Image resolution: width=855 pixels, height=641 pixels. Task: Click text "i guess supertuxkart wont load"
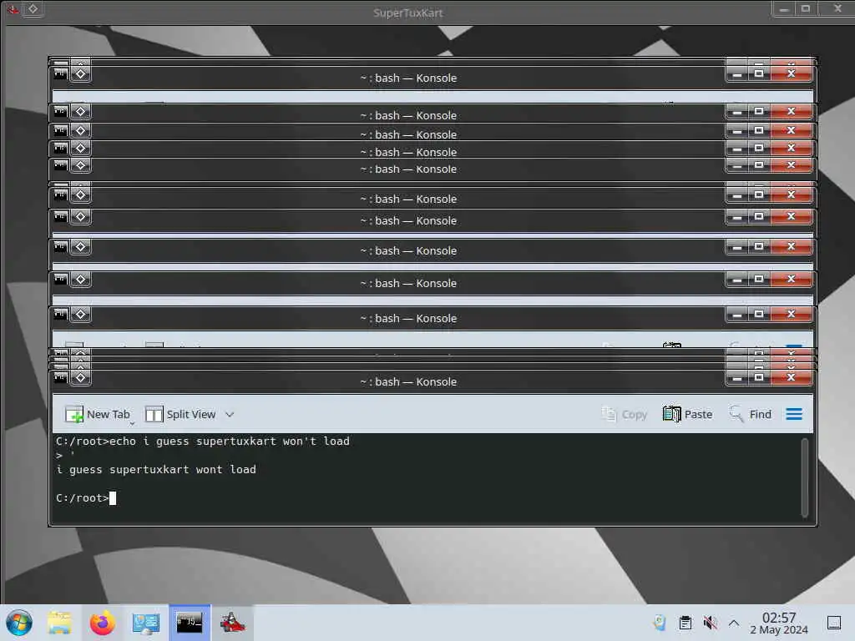point(156,469)
